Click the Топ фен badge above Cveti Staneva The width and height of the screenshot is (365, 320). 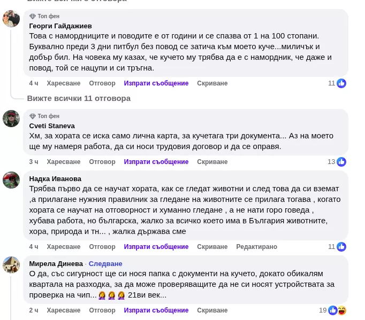point(44,116)
